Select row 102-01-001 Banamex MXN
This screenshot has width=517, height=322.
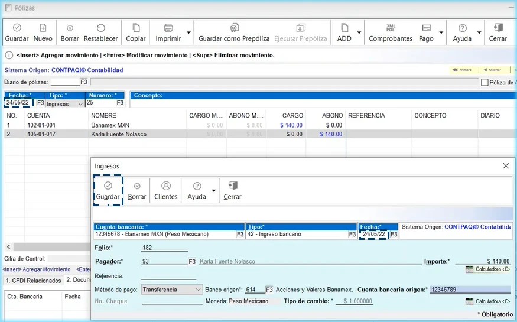259,125
